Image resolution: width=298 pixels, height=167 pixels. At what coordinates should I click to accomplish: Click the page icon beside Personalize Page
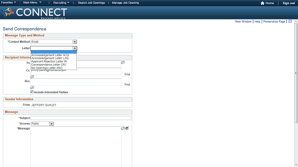290,21
